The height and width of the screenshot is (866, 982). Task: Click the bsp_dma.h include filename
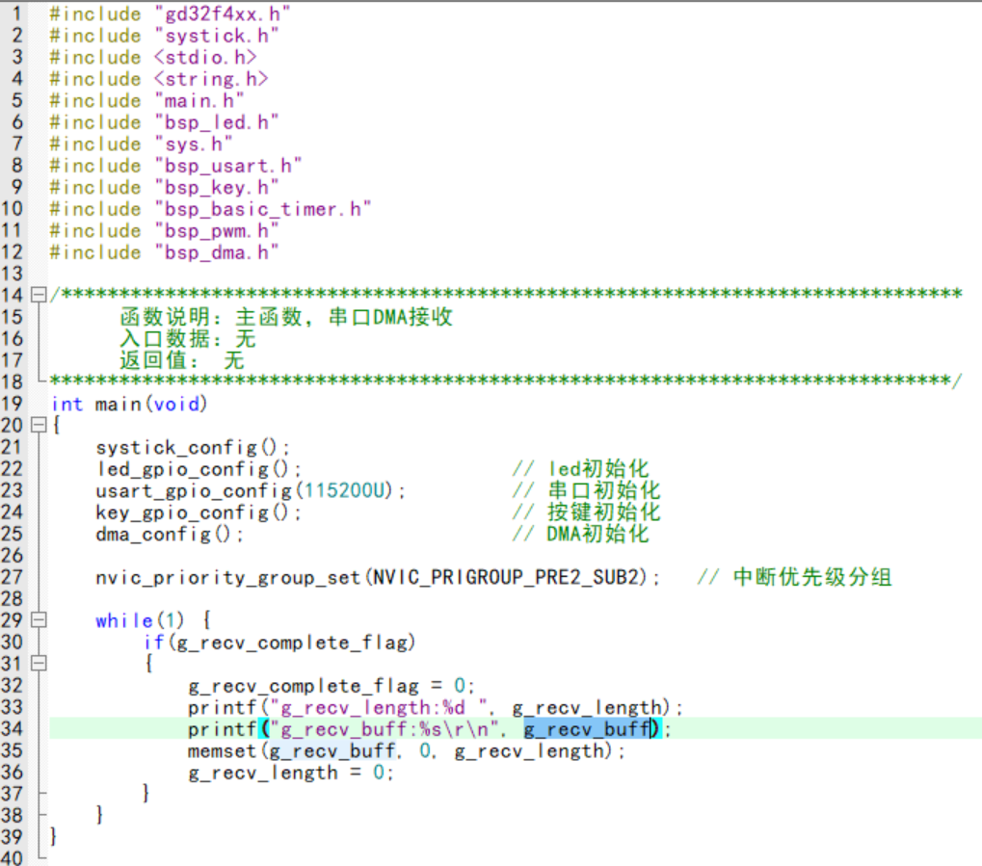click(216, 252)
